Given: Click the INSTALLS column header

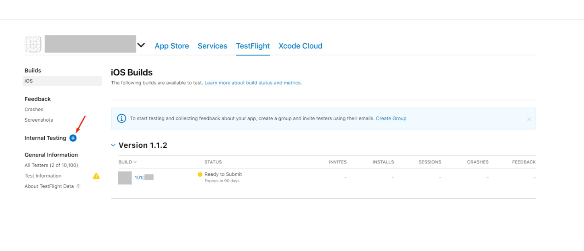Looking at the screenshot, I should tap(383, 162).
